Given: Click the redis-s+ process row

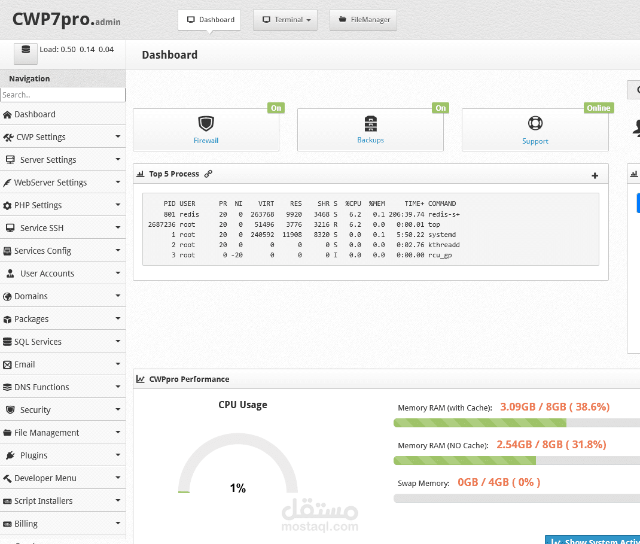Looking at the screenshot, I should click(x=304, y=214).
